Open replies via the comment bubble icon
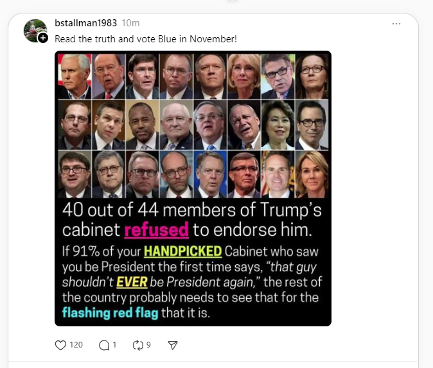The width and height of the screenshot is (433, 368). click(104, 345)
